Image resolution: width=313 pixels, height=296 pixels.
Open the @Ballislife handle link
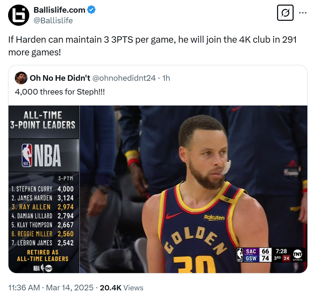53,20
